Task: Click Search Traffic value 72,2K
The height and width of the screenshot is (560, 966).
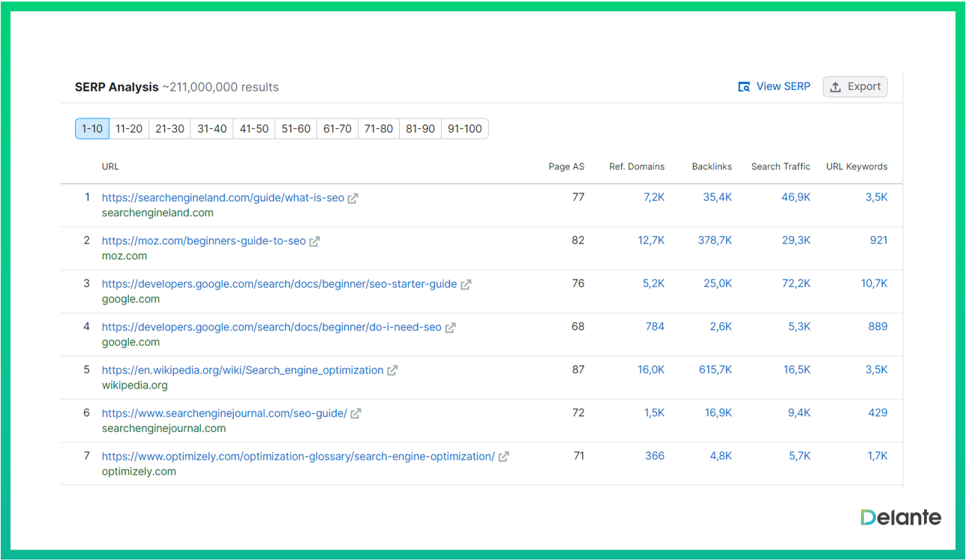Action: pyautogui.click(x=796, y=283)
